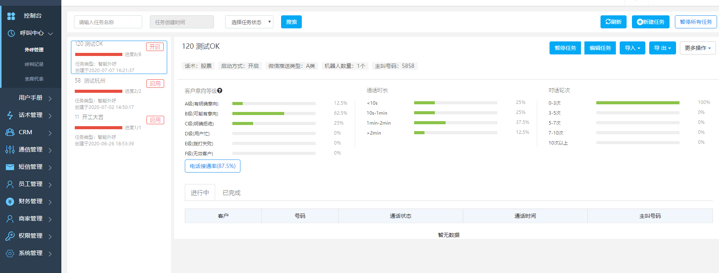Click the CRM users icon
This screenshot has width=719, height=273.
pos(10,132)
